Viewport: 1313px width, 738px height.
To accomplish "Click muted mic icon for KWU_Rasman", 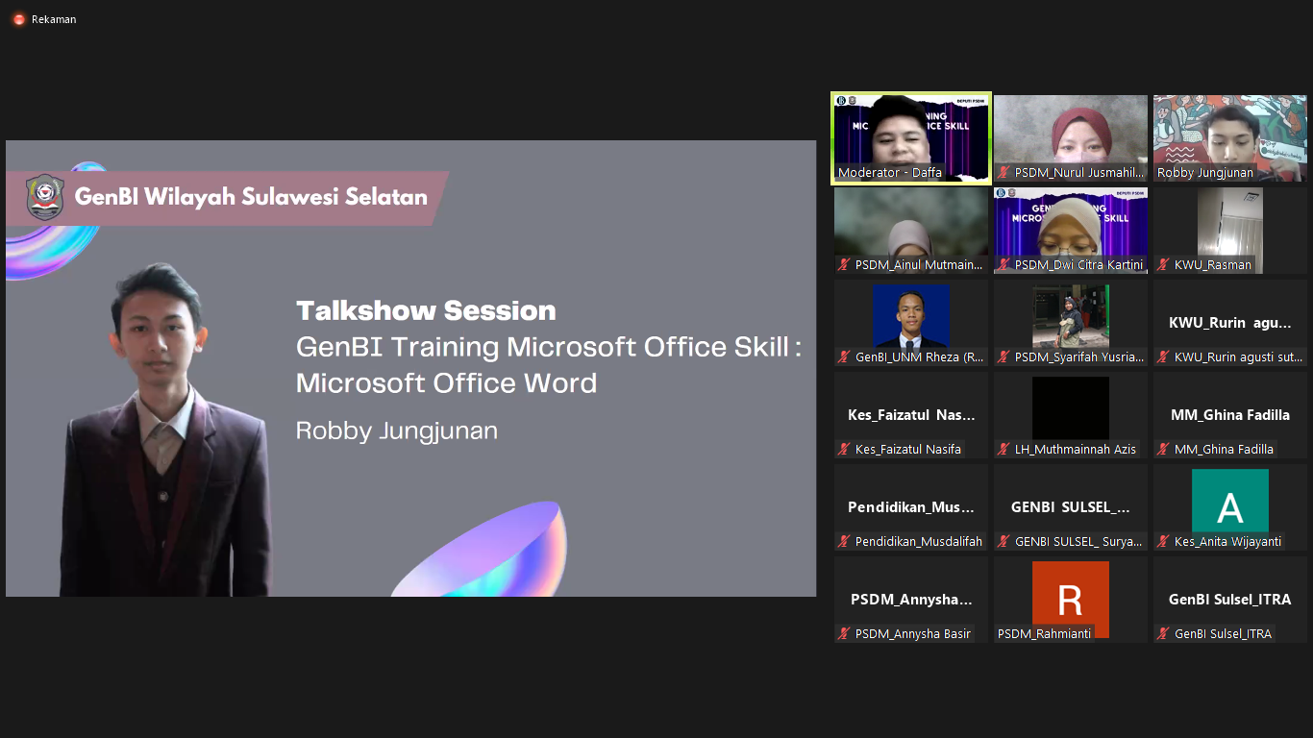I will click(x=1163, y=265).
